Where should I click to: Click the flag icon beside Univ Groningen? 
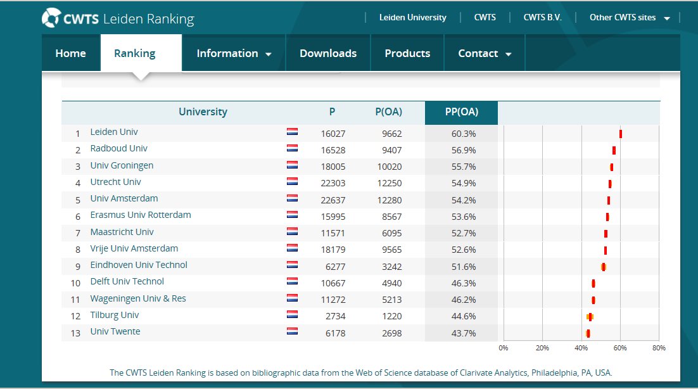(292, 165)
